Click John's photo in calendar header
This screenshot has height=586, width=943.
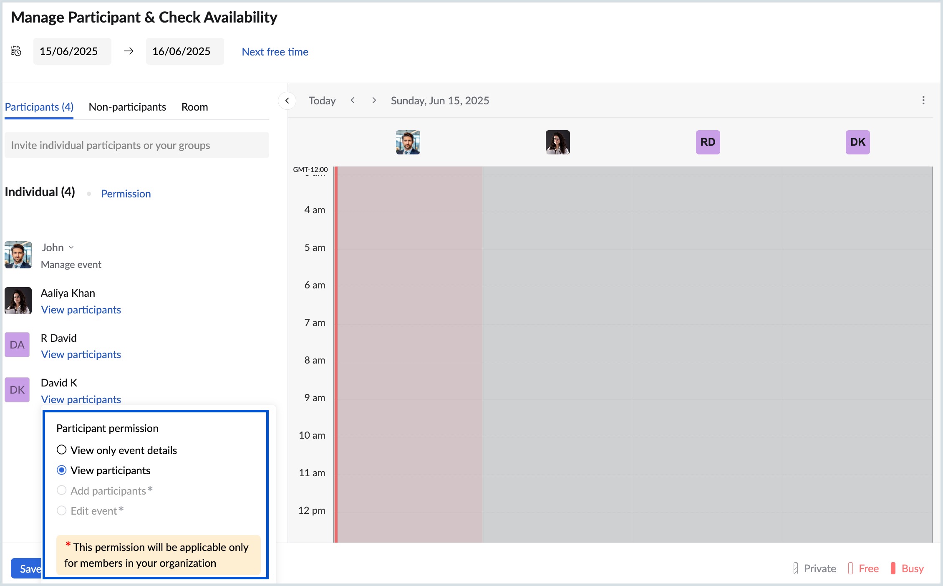[408, 142]
